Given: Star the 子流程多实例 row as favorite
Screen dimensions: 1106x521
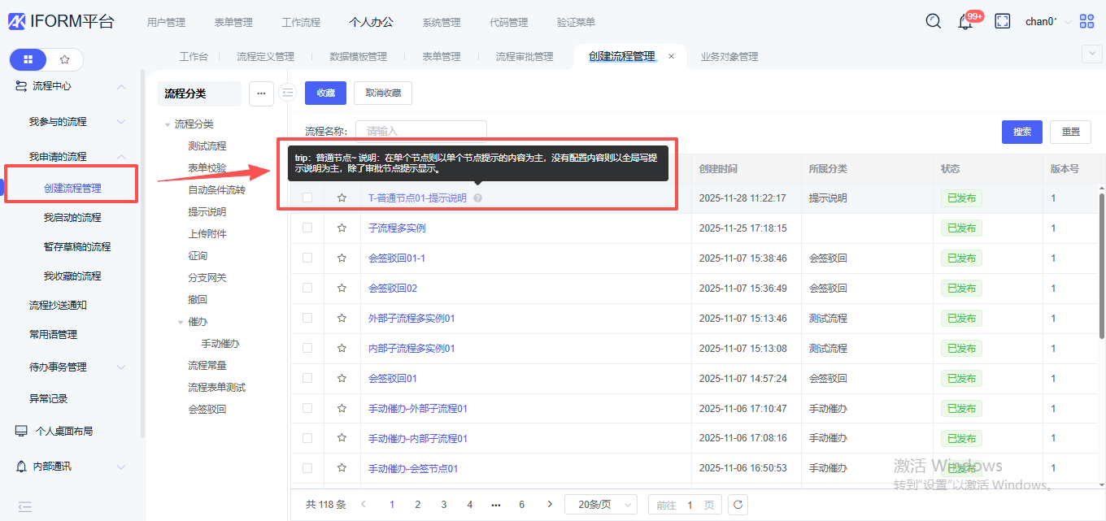Looking at the screenshot, I should coord(342,228).
